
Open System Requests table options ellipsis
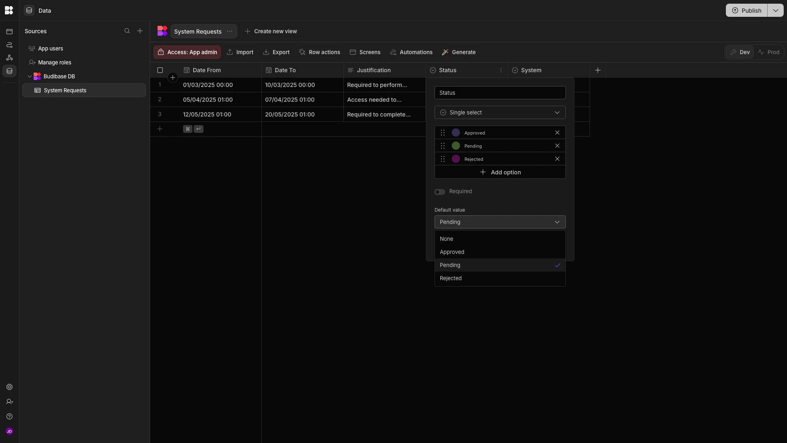(229, 31)
